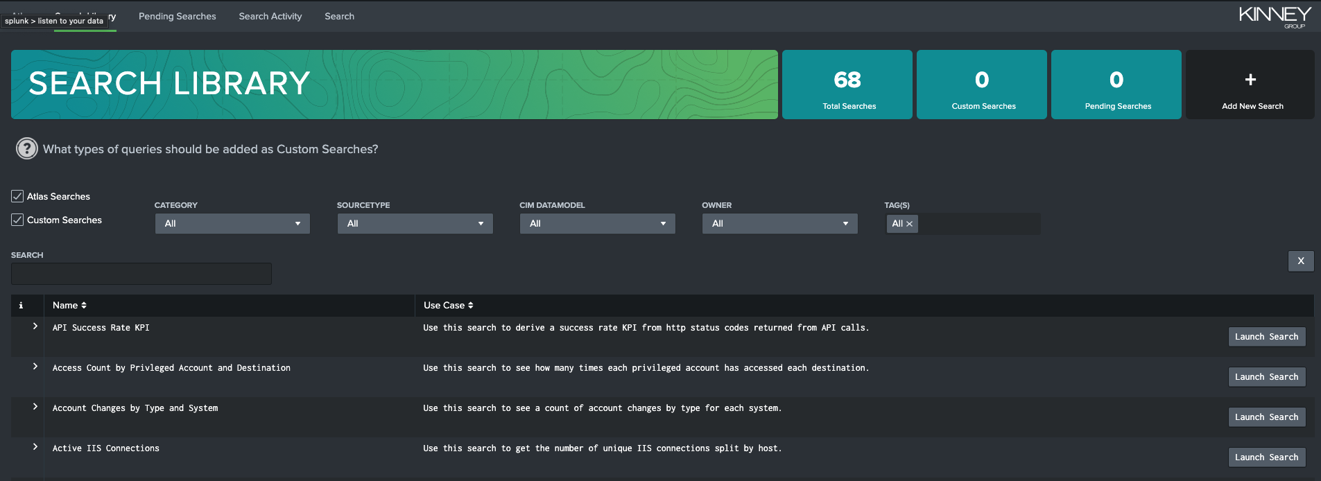The height and width of the screenshot is (481, 1321).
Task: Click the plus icon to add search
Action: point(1250,80)
